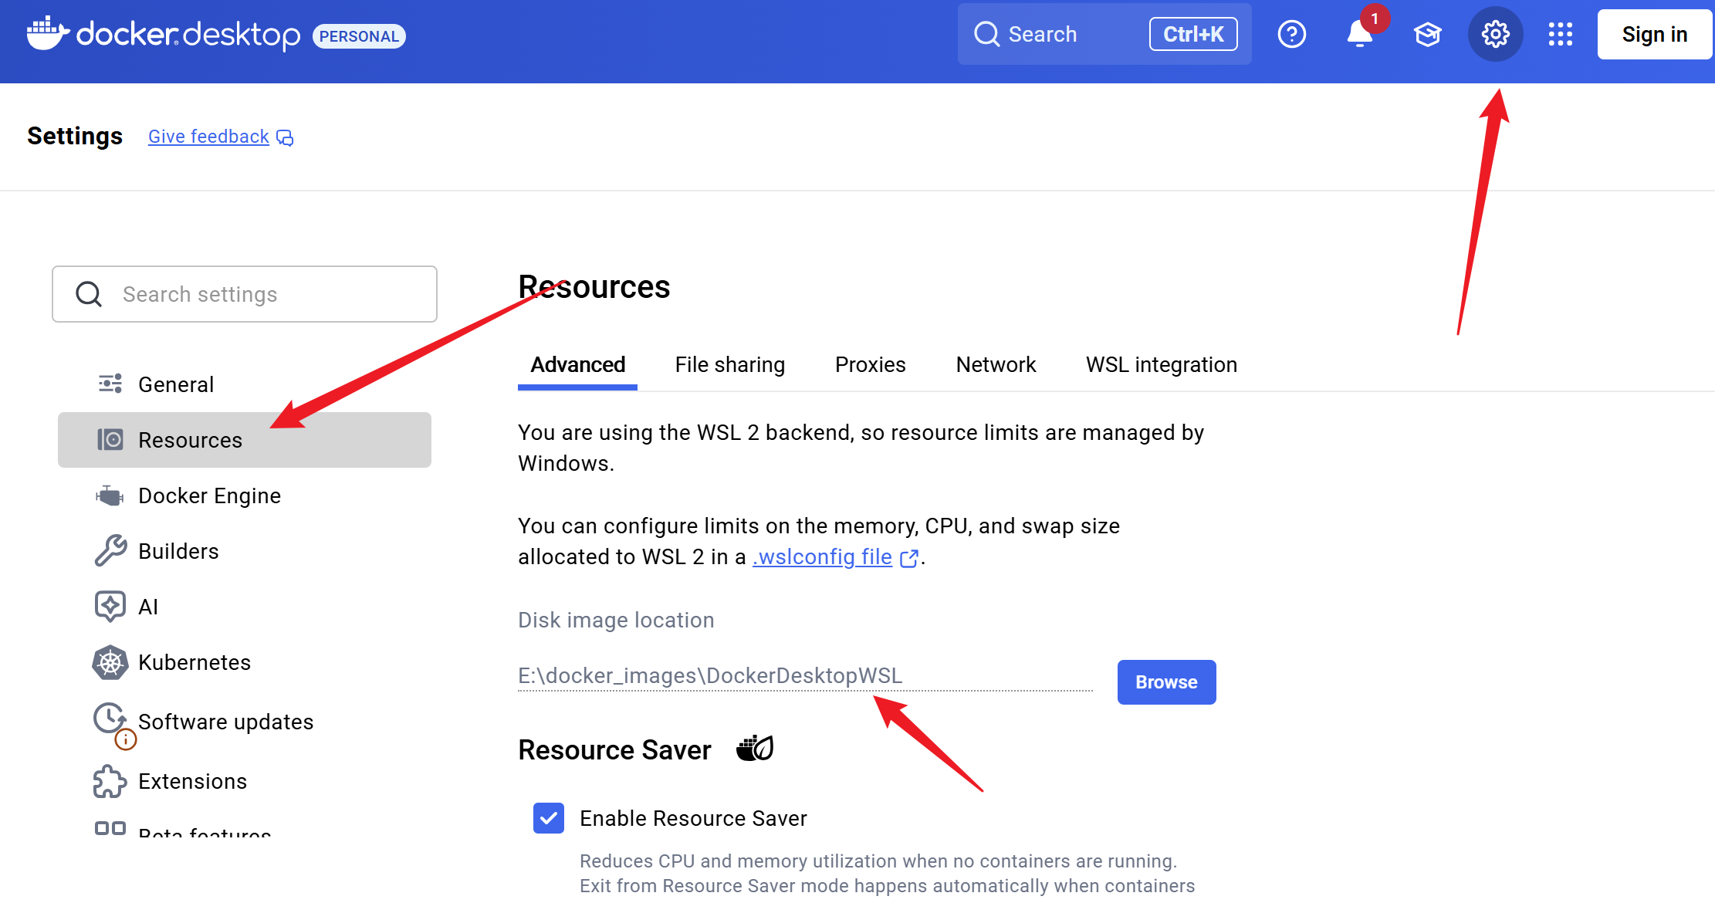
Task: Click the Disk image location path field
Action: [805, 676]
